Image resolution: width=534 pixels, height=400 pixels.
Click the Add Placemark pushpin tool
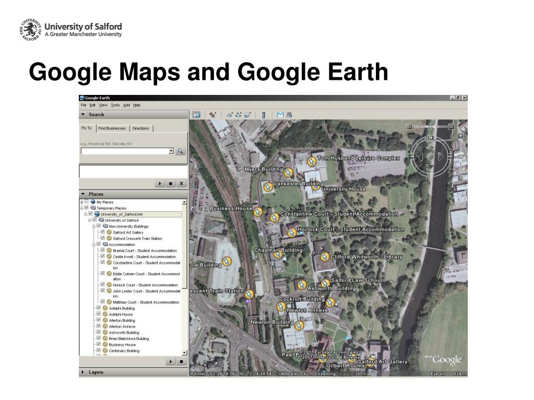(213, 115)
